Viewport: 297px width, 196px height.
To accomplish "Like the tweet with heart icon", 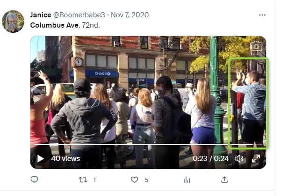I will coord(134,180).
